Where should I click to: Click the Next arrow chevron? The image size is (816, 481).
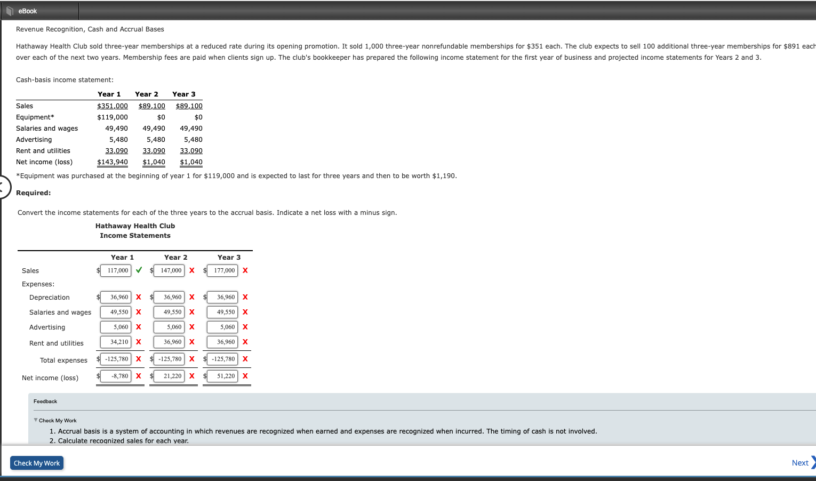[813, 462]
